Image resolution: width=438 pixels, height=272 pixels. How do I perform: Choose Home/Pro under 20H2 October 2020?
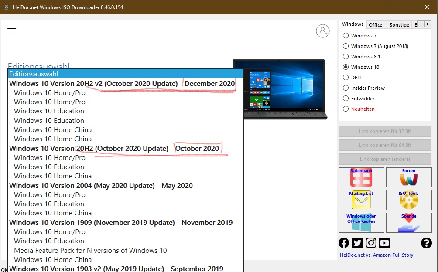tap(125, 158)
